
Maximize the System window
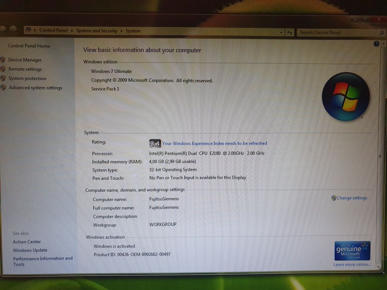click(x=365, y=19)
